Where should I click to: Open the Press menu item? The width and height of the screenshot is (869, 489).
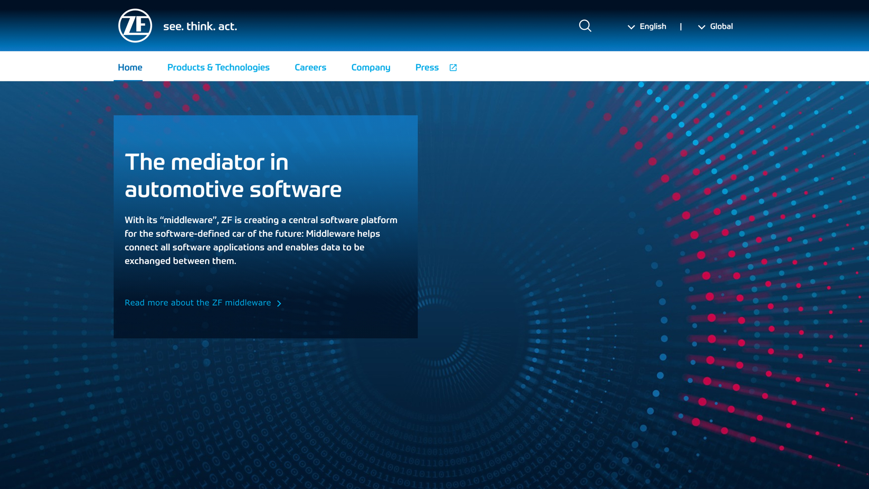pos(427,67)
